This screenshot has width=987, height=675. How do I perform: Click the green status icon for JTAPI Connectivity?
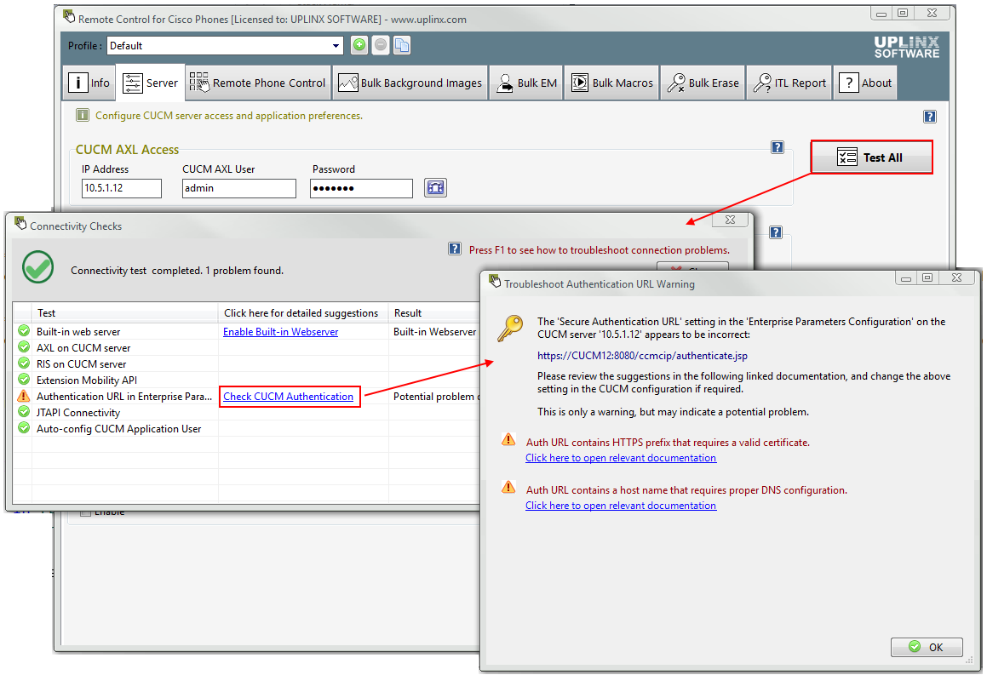point(24,412)
